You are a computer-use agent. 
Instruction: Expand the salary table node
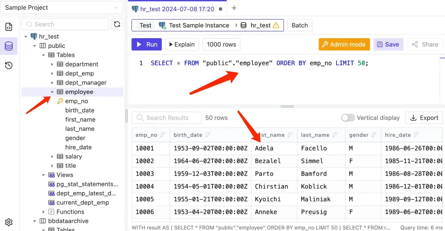[x=52, y=157]
